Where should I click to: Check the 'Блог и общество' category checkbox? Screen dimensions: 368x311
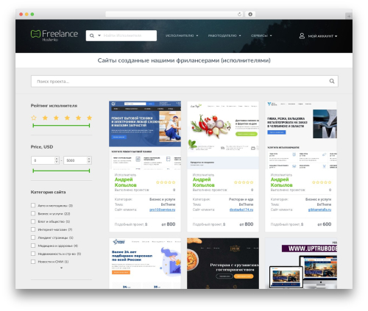coord(33,221)
